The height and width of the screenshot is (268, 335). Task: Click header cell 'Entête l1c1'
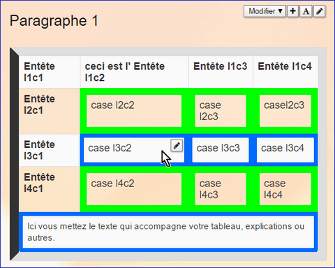[x=50, y=72]
